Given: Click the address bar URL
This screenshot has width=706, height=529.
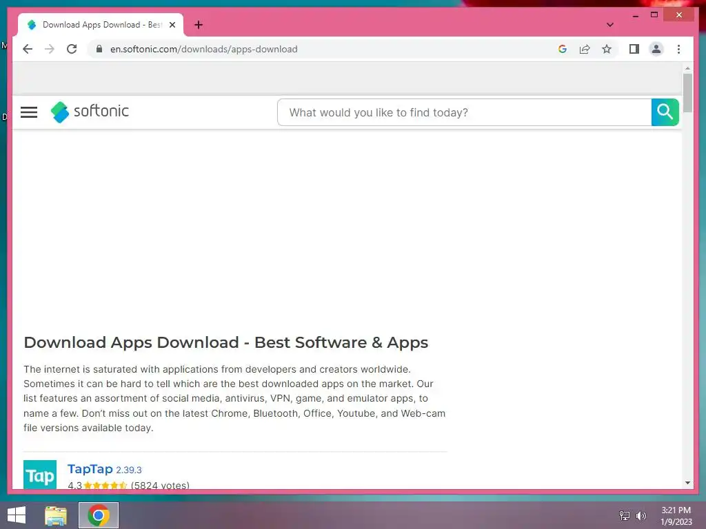Looking at the screenshot, I should tap(203, 49).
